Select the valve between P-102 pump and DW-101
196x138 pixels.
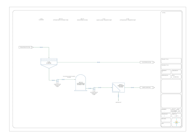[100, 88]
